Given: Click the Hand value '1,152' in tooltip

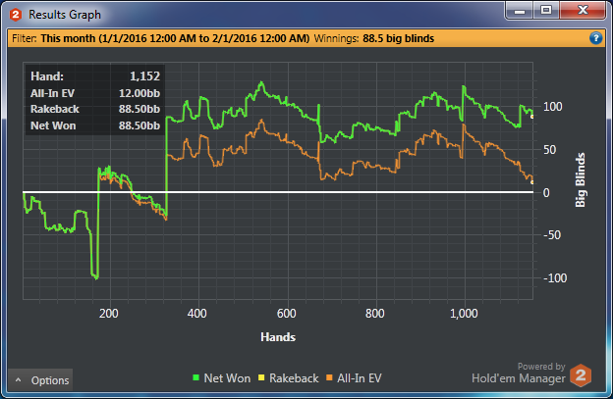Looking at the screenshot, I should coord(144,76).
